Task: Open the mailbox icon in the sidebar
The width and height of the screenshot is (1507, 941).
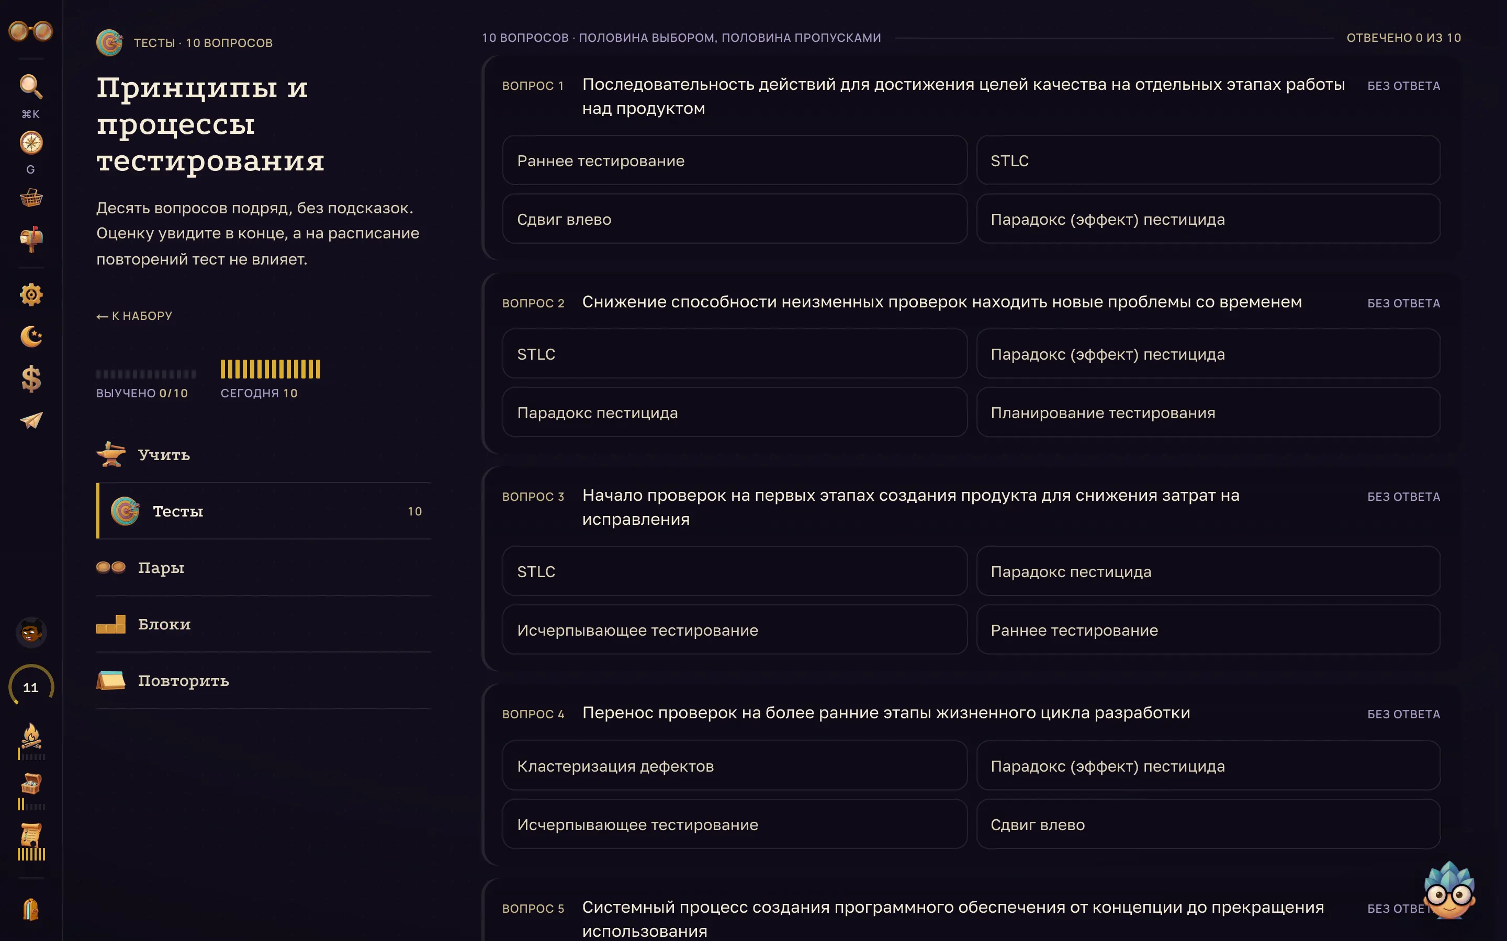Action: pos(30,239)
